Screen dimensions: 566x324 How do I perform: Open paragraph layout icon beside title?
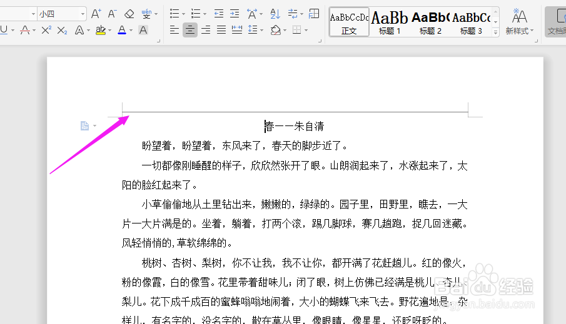tap(84, 125)
